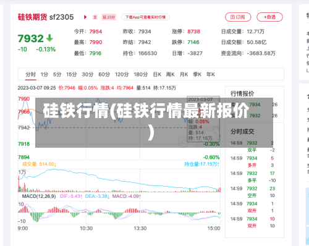Click the DEA:-3.38 value
309x246 pixels.
tap(97, 196)
